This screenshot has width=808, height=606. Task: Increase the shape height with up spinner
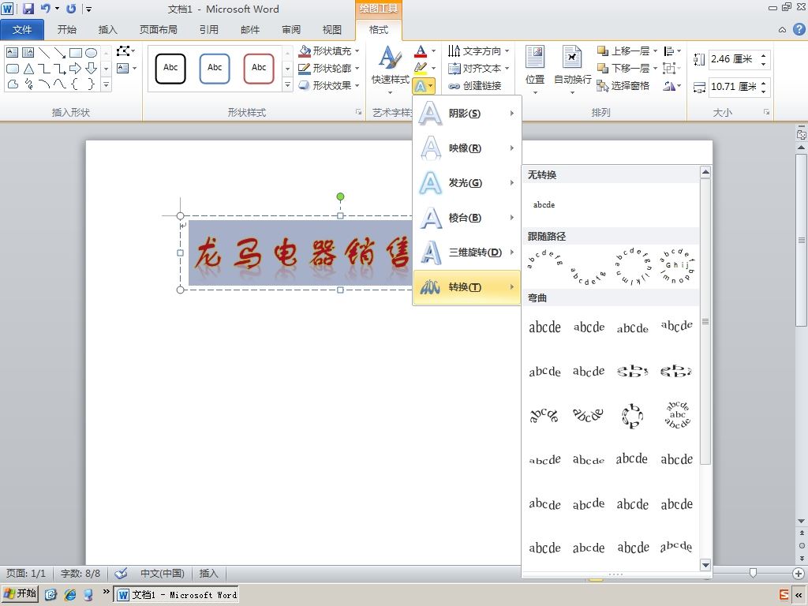[x=764, y=55]
